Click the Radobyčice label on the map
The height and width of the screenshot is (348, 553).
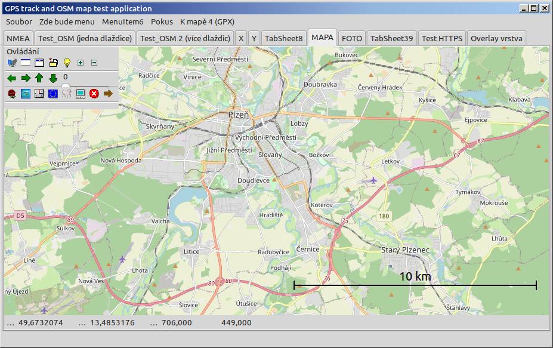click(x=273, y=252)
